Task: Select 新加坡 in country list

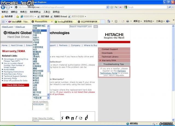Action: click(36, 78)
